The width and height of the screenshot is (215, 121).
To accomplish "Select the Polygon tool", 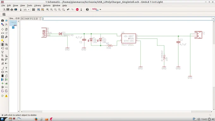I will [6, 76].
